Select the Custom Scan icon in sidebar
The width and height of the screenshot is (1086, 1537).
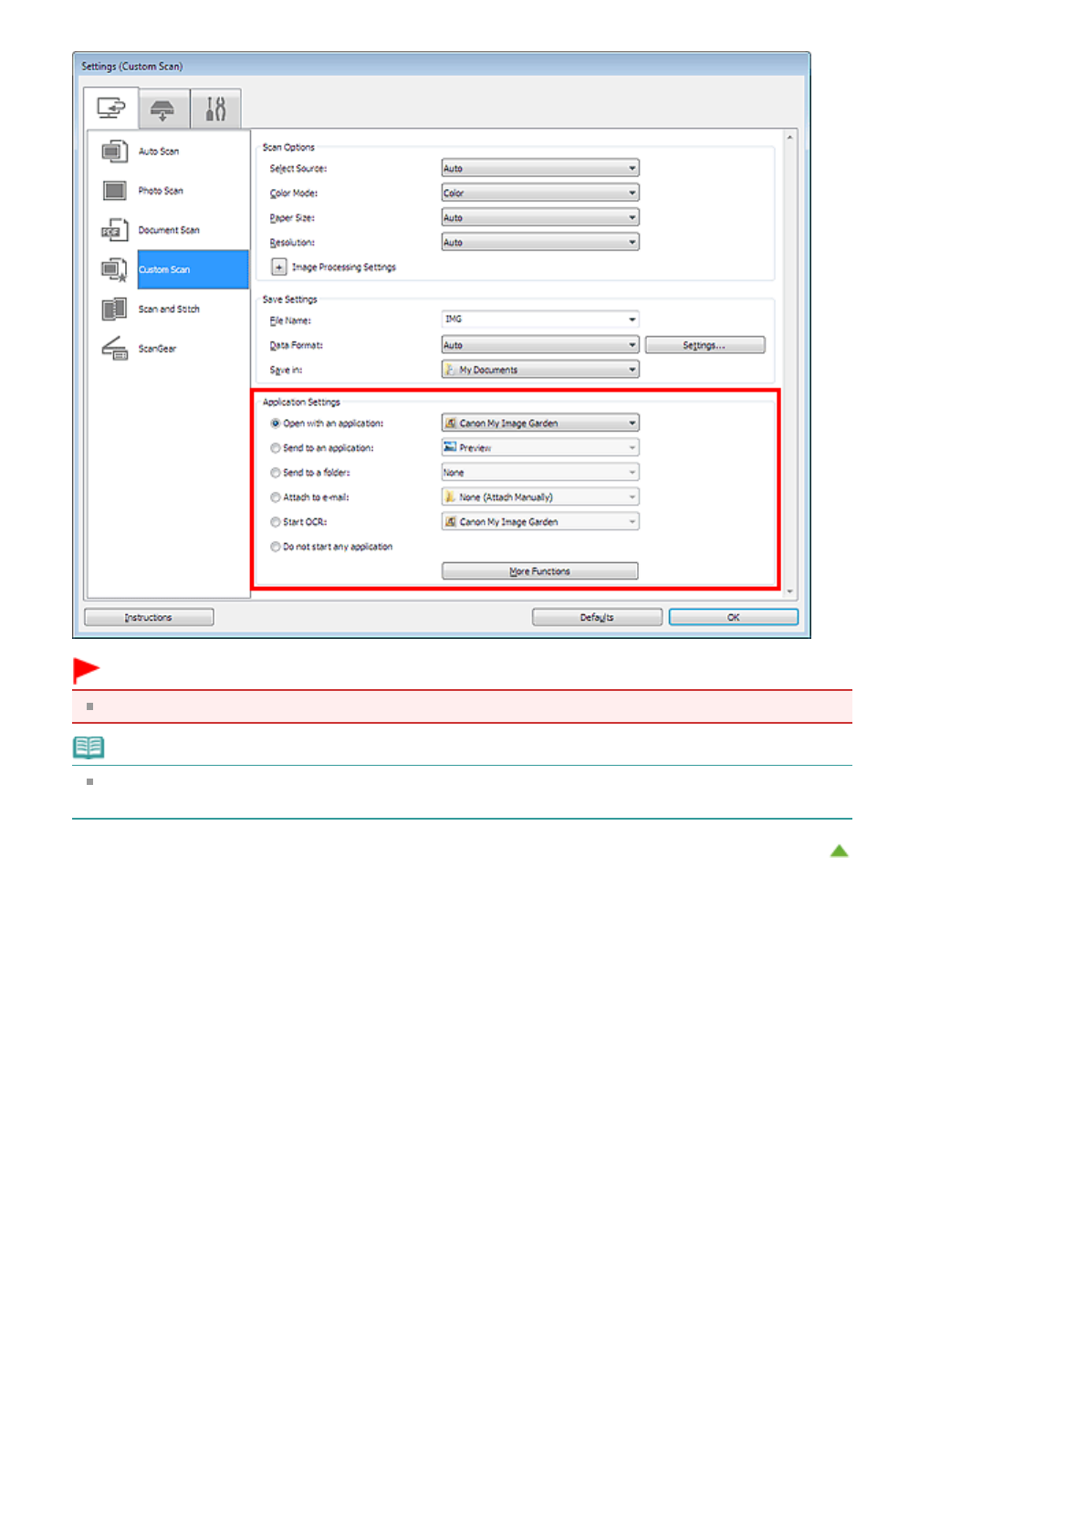[114, 270]
